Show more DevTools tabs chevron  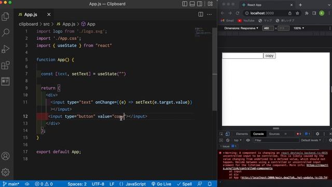tap(285, 134)
